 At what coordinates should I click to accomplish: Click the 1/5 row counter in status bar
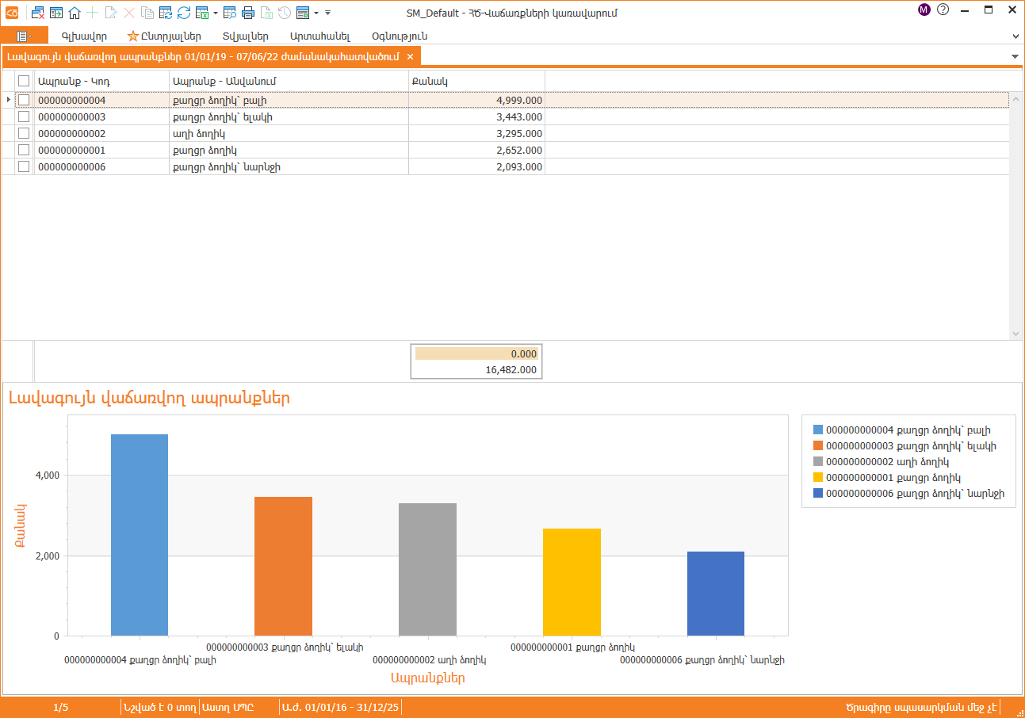click(61, 707)
